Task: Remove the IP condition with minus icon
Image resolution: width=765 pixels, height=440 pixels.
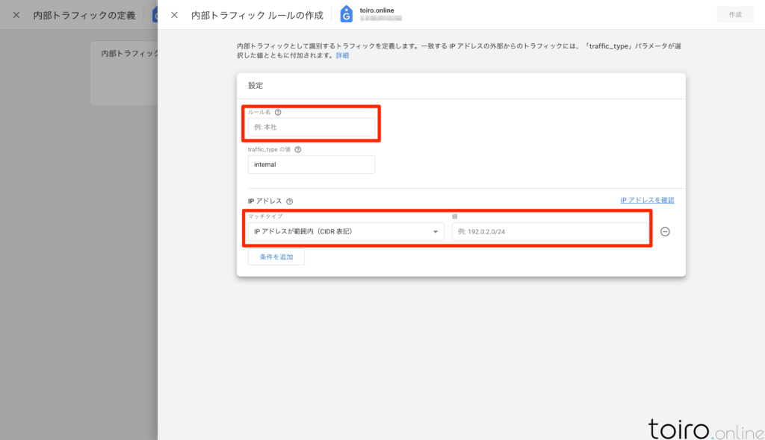Action: click(x=665, y=231)
